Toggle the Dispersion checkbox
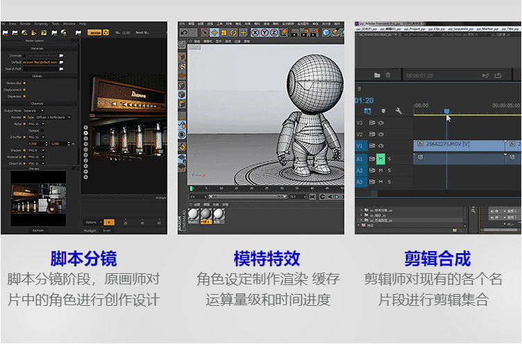Viewport: 522px width, 344px height. pos(24,96)
